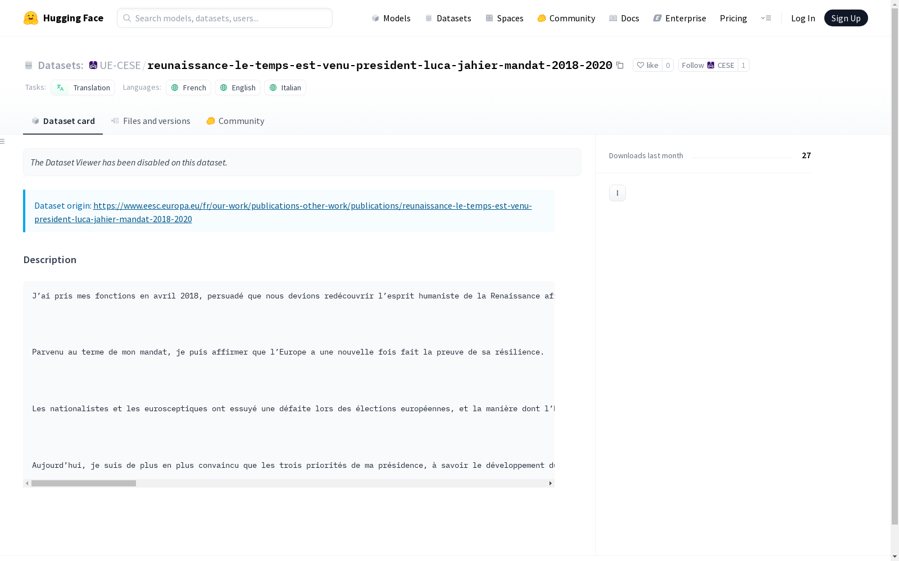The height and width of the screenshot is (561, 899).
Task: Go to the Pricing page
Action: pos(733,18)
